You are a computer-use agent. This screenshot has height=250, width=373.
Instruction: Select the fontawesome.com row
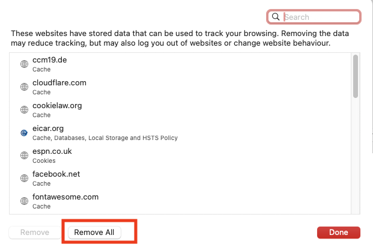[x=180, y=201]
